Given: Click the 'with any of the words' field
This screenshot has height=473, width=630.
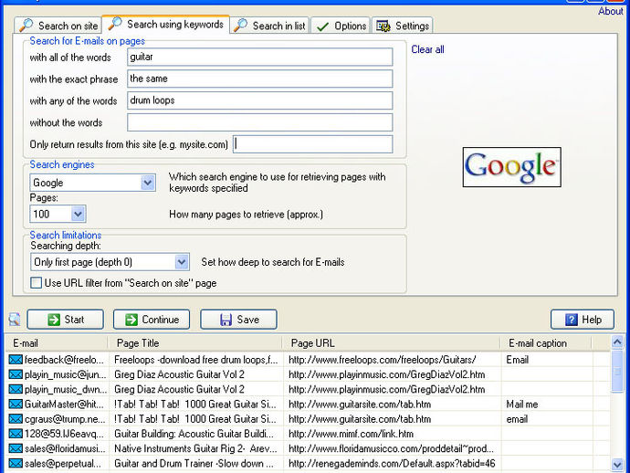Looking at the screenshot, I should 259,100.
